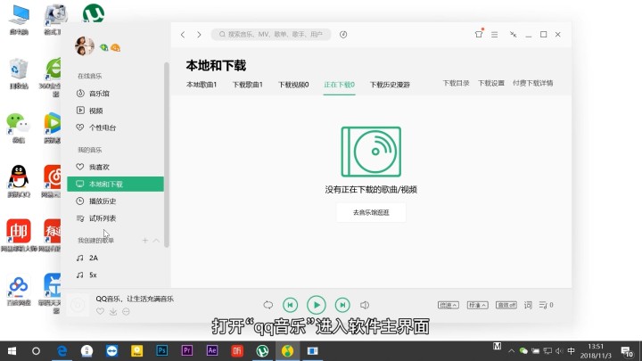Open more options ellipsis in player bar
This screenshot has width=642, height=361.
(126, 311)
